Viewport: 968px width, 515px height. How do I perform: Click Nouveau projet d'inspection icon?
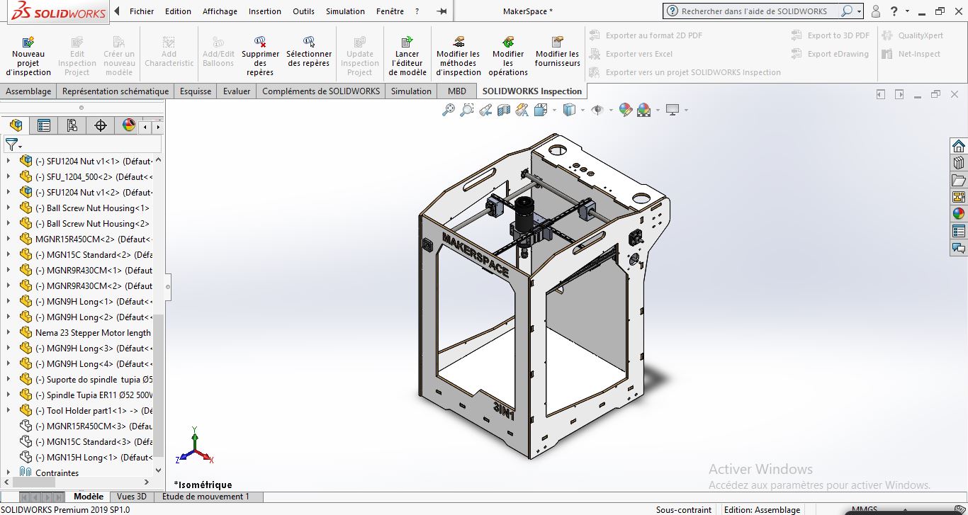coord(28,42)
